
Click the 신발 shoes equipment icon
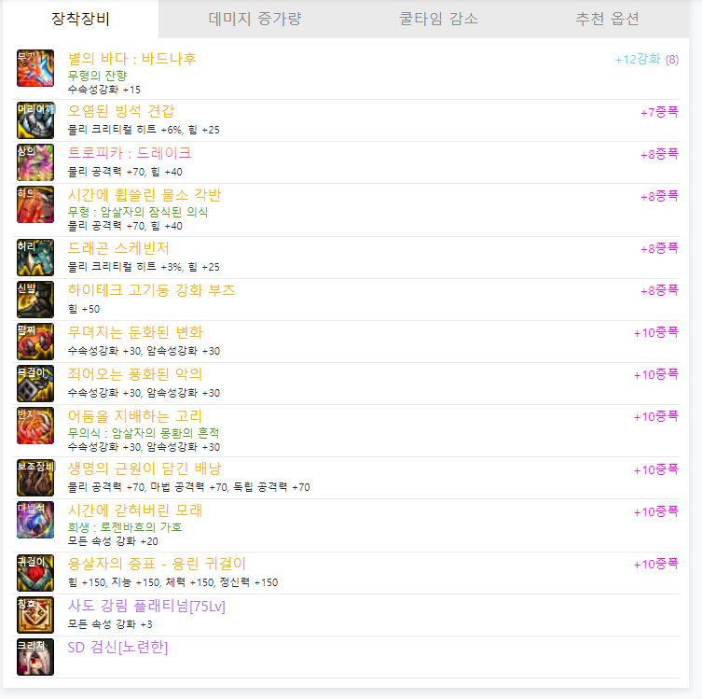click(35, 300)
